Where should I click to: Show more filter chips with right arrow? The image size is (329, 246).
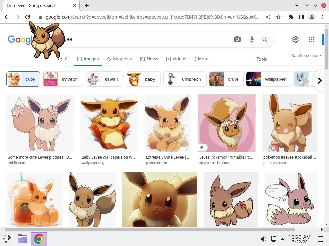319,80
